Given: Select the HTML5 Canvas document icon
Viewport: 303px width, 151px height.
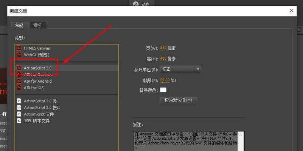Looking at the screenshot, I should [x=19, y=48].
